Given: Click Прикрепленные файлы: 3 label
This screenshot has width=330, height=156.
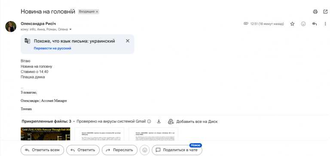Looking at the screenshot, I should click(46, 121).
